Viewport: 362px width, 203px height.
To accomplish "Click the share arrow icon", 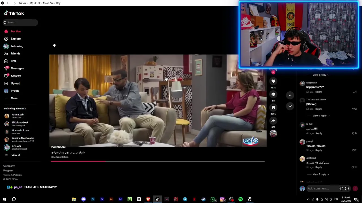I will tap(273, 121).
